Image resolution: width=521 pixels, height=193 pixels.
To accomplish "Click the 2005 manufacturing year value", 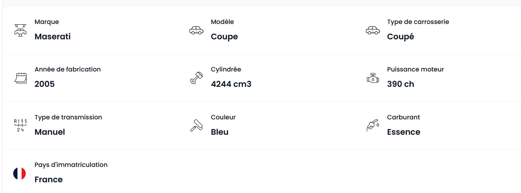I will 45,84.
